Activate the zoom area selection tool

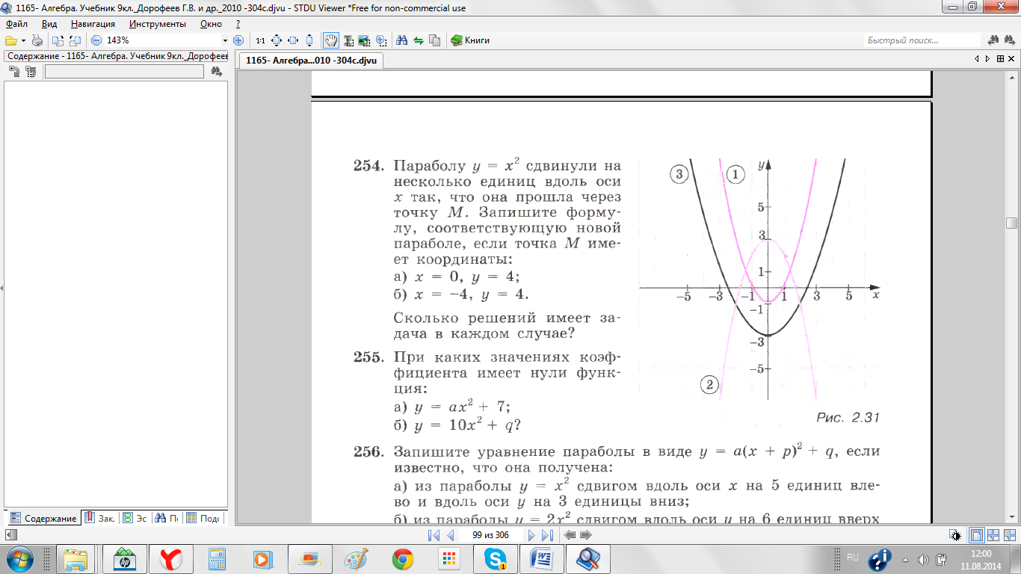(x=381, y=40)
